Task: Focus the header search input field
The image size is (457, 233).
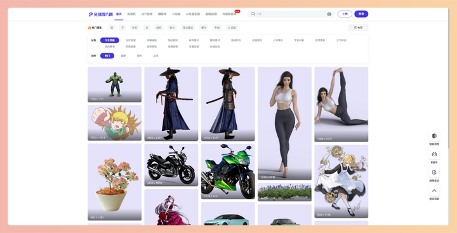Action: (290, 14)
